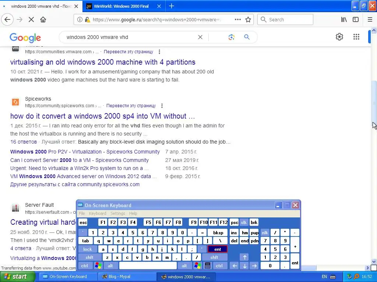
Task: Focus the Firefox Search field
Action: 285,19
